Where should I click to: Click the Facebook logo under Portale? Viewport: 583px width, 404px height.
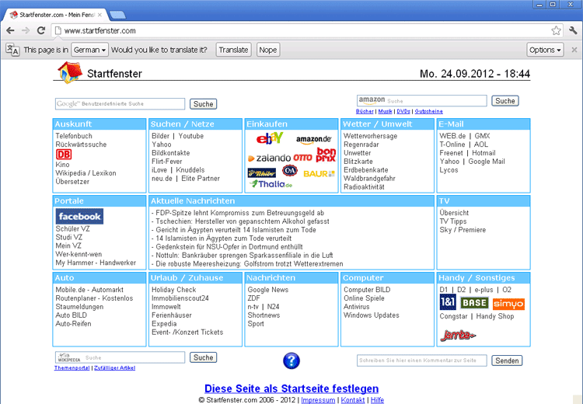[79, 217]
